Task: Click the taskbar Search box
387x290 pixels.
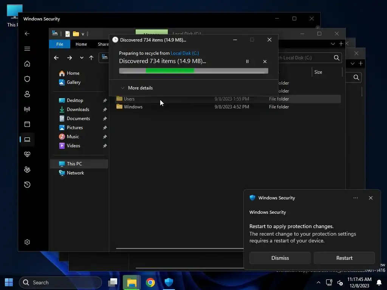Action: click(60, 282)
